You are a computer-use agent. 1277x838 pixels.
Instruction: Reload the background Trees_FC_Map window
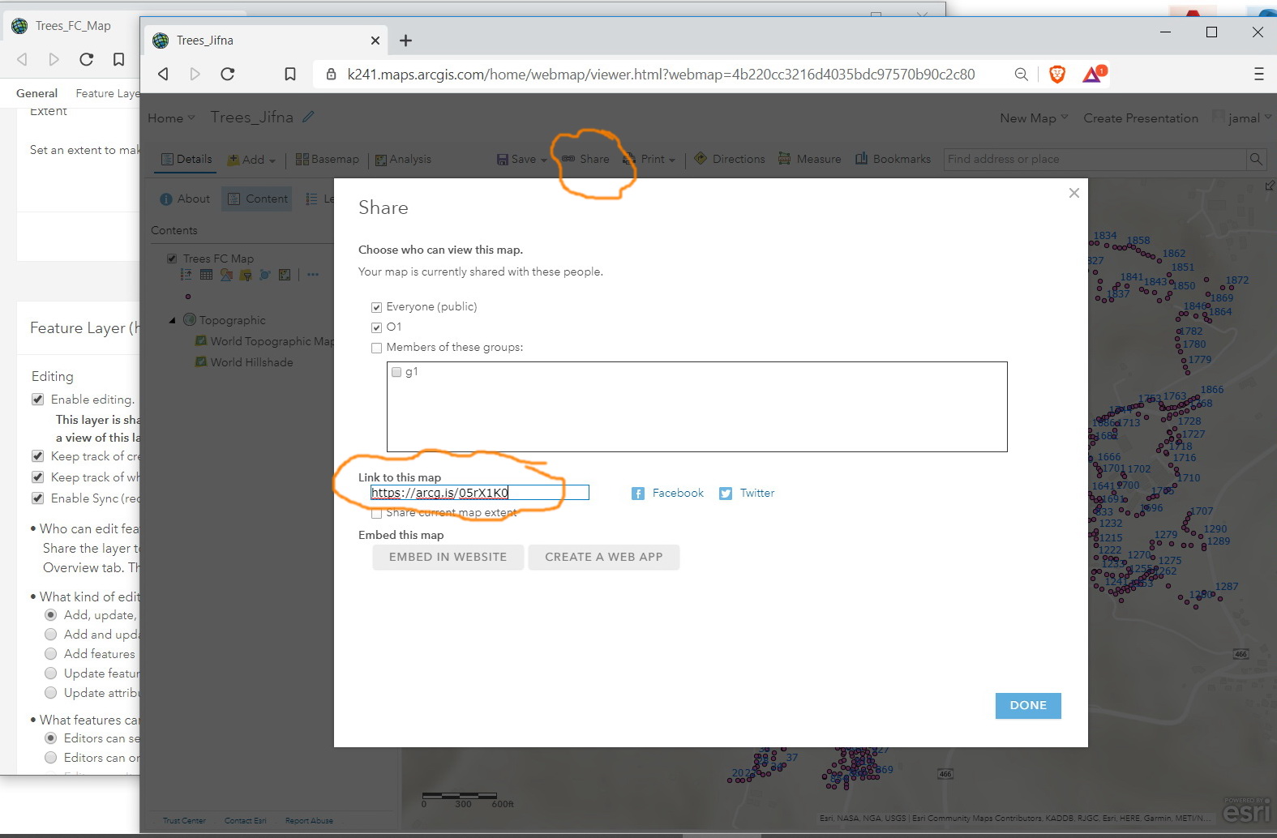[x=87, y=59]
